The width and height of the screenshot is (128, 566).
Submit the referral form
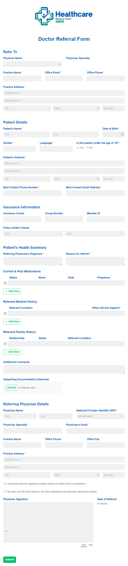click(10, 559)
